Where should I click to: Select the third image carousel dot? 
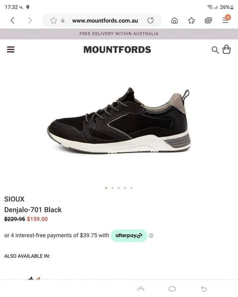[x=119, y=188]
